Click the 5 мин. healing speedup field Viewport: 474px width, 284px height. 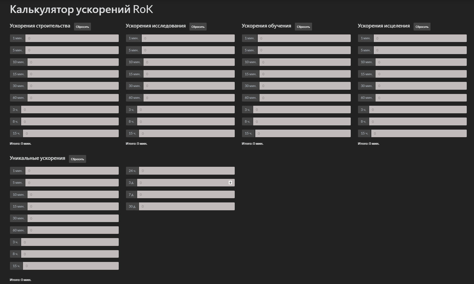click(x=420, y=50)
